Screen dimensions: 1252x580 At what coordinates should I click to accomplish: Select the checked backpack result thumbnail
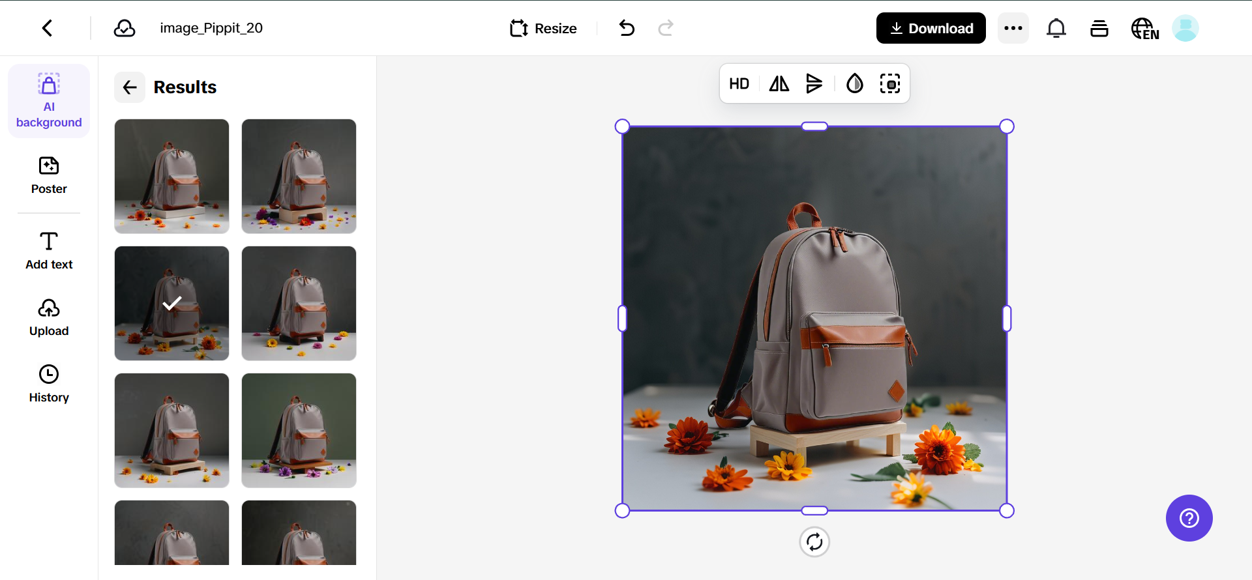[x=172, y=303]
